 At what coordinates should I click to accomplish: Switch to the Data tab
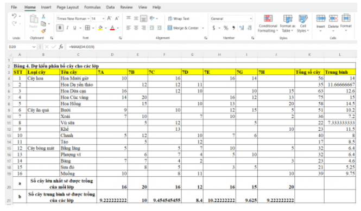point(110,7)
